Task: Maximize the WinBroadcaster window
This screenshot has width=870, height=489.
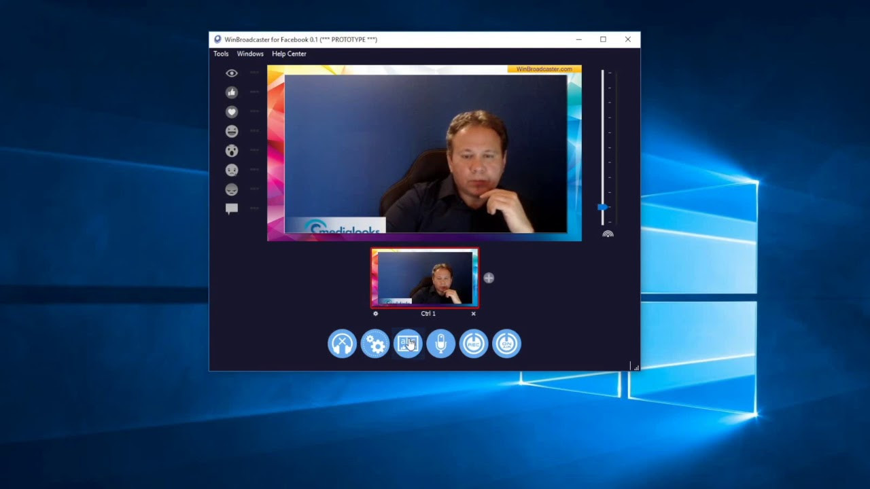Action: (603, 39)
